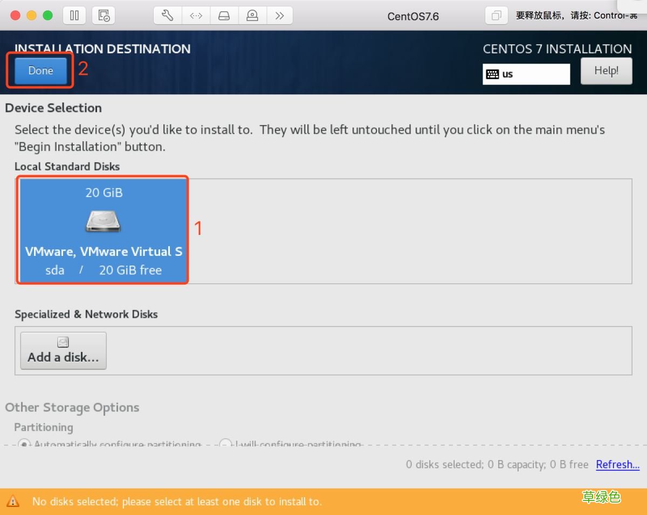Click the INSTALLATION DESTINATION header
This screenshot has width=647, height=515.
[x=102, y=49]
